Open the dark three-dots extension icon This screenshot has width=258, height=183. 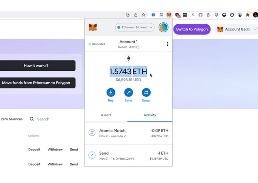tap(185, 15)
